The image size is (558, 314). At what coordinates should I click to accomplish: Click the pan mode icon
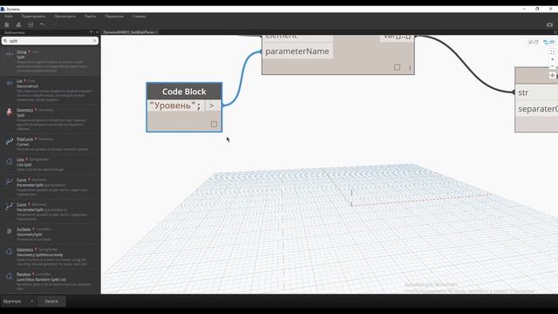click(x=552, y=75)
